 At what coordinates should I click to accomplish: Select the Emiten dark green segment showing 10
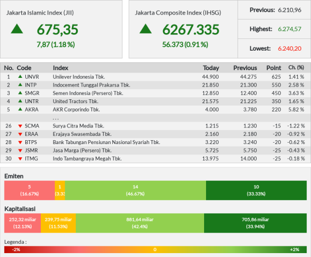click(256, 190)
